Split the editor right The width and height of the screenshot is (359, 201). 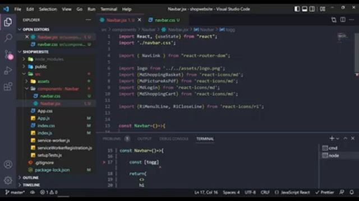pos(343,20)
